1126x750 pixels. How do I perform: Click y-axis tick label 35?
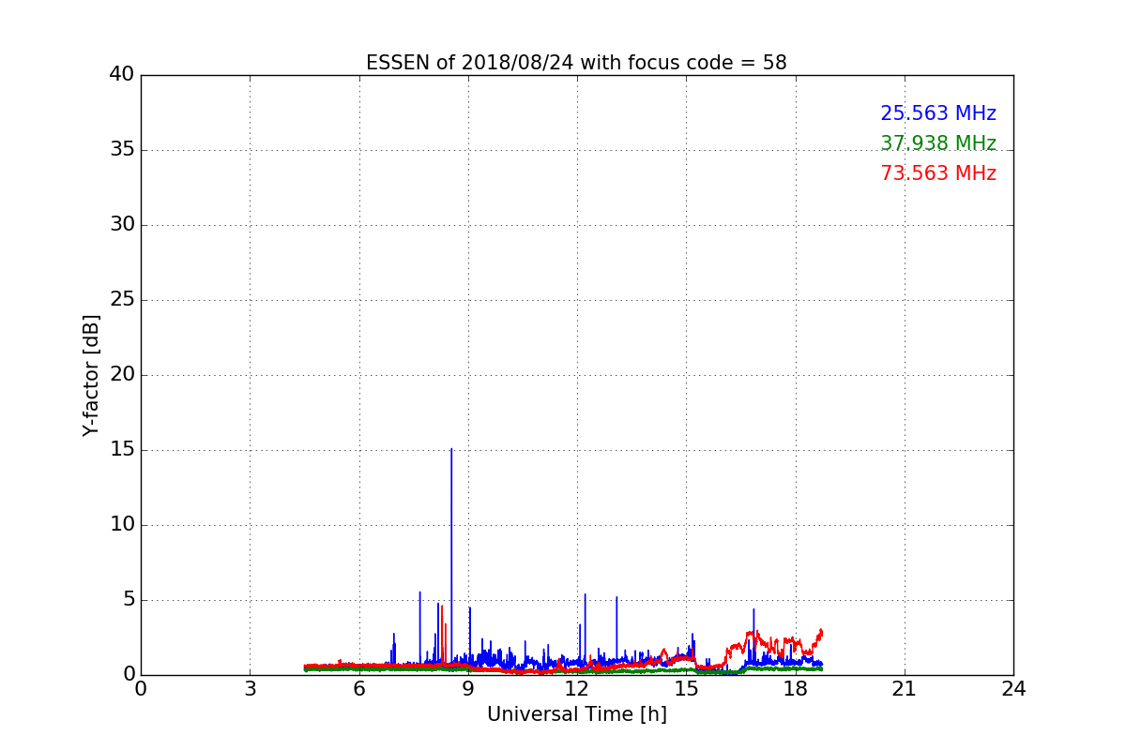tap(121, 150)
